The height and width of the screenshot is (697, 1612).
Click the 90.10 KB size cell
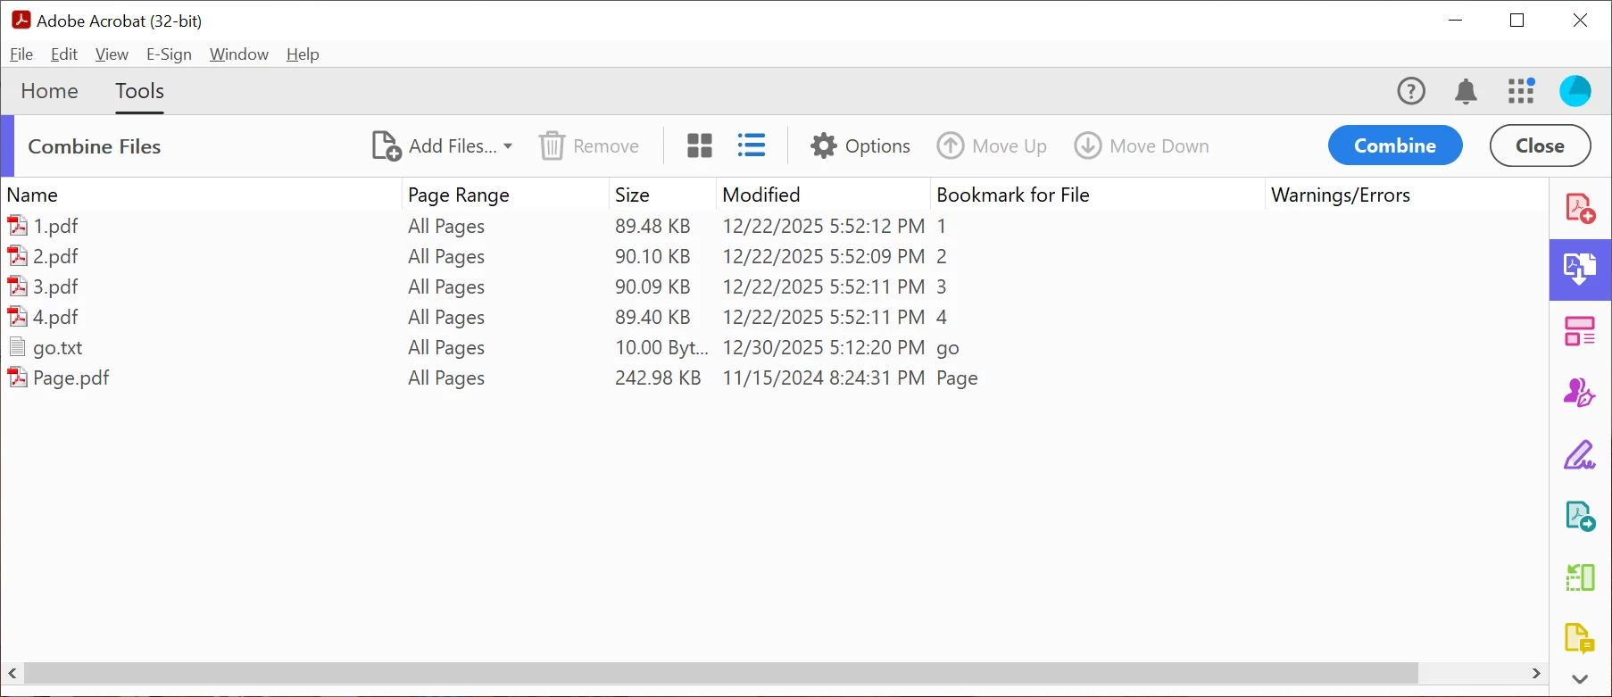pos(652,257)
